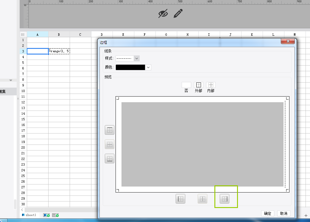Click the second add-sheet icon beside sheet1
This screenshot has height=222, width=310.
click(x=55, y=215)
